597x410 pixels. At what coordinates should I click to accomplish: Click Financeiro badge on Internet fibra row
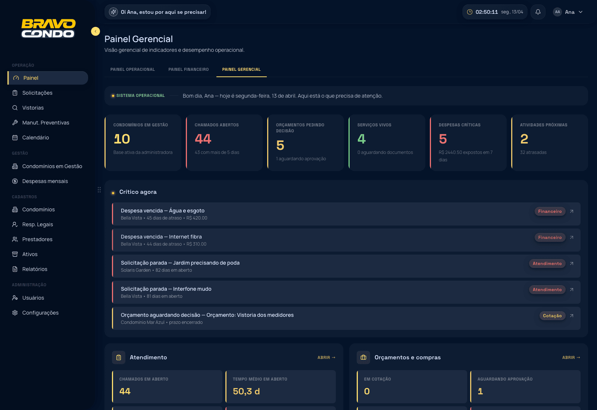pyautogui.click(x=550, y=237)
